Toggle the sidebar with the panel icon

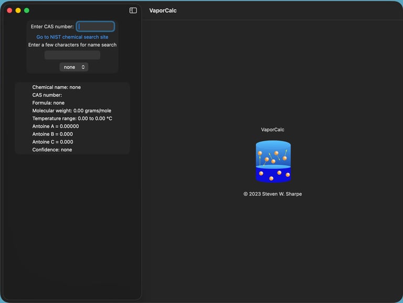click(x=133, y=11)
